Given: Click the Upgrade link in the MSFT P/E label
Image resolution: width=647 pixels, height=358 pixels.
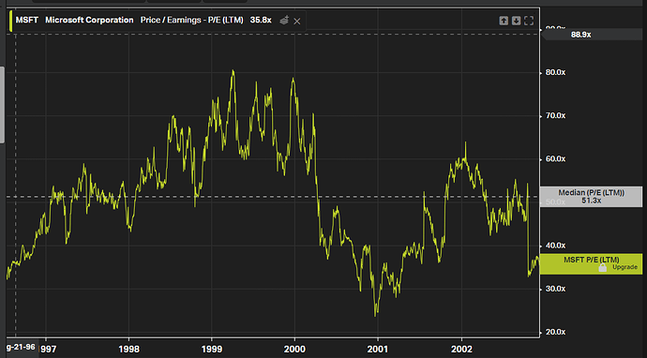Looking at the screenshot, I should (x=624, y=267).
